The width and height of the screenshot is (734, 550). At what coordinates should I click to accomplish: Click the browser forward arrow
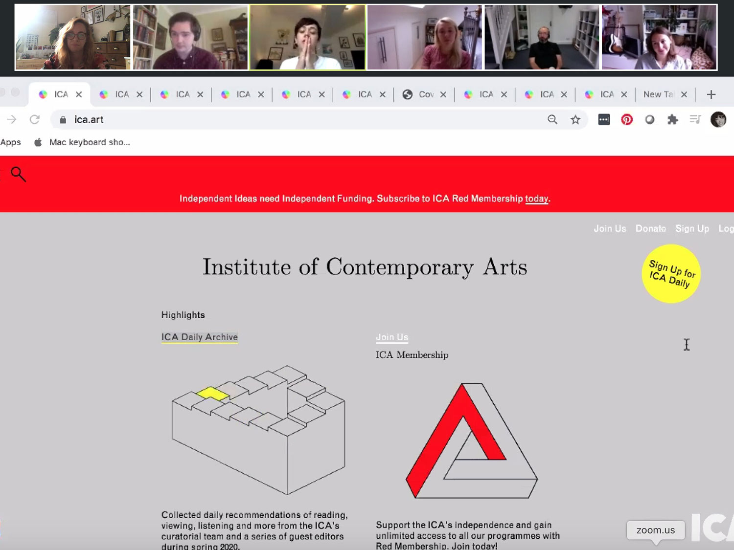(x=11, y=119)
